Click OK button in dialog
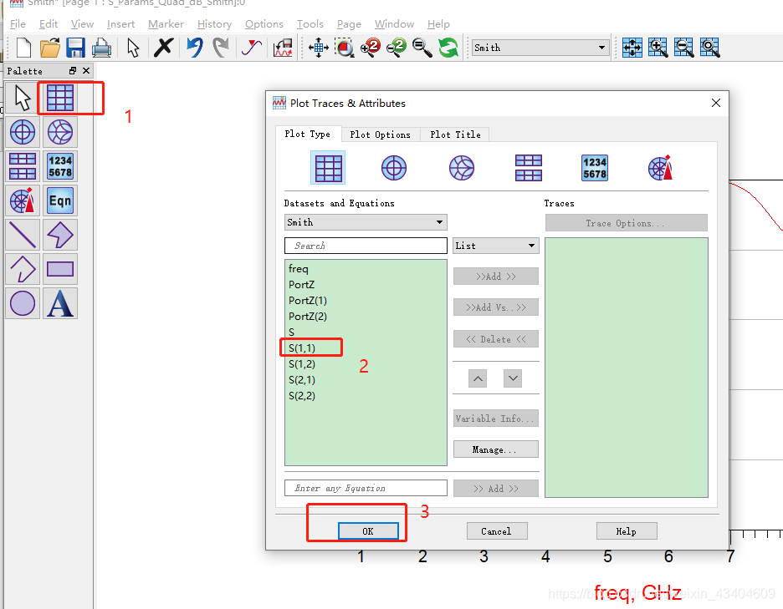This screenshot has height=609, width=783. click(x=368, y=531)
